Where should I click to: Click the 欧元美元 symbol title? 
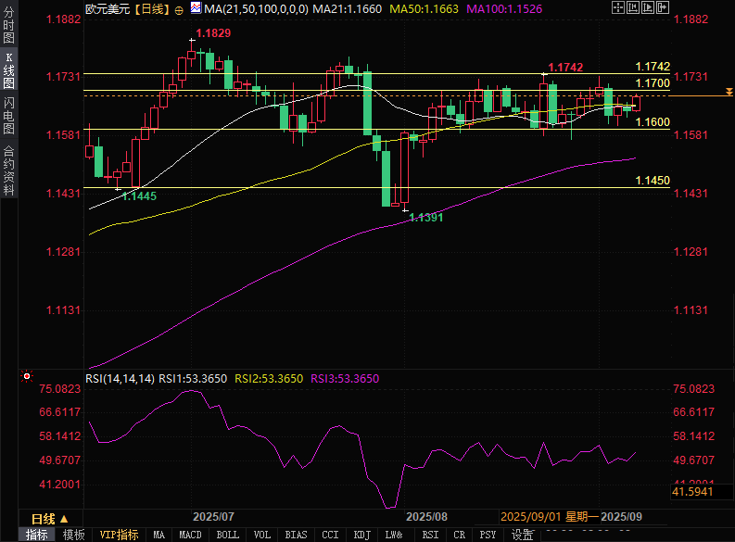108,9
